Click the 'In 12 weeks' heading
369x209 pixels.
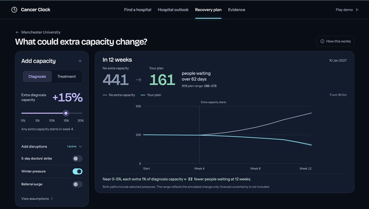click(117, 60)
